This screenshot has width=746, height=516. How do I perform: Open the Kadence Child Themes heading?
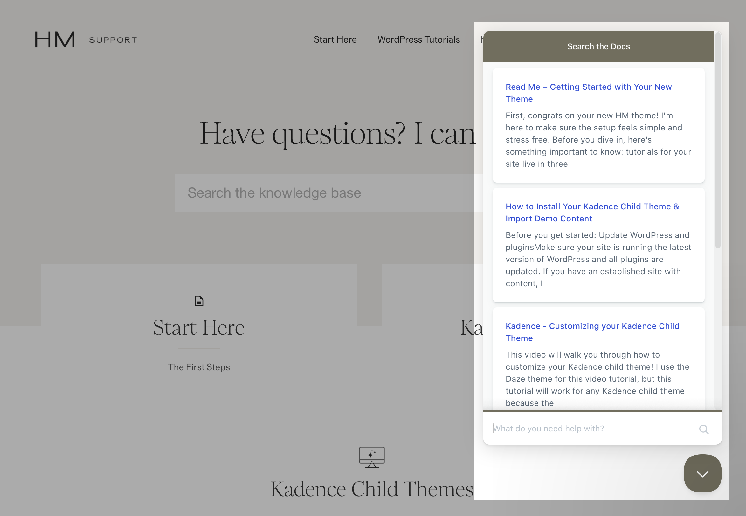click(x=372, y=489)
